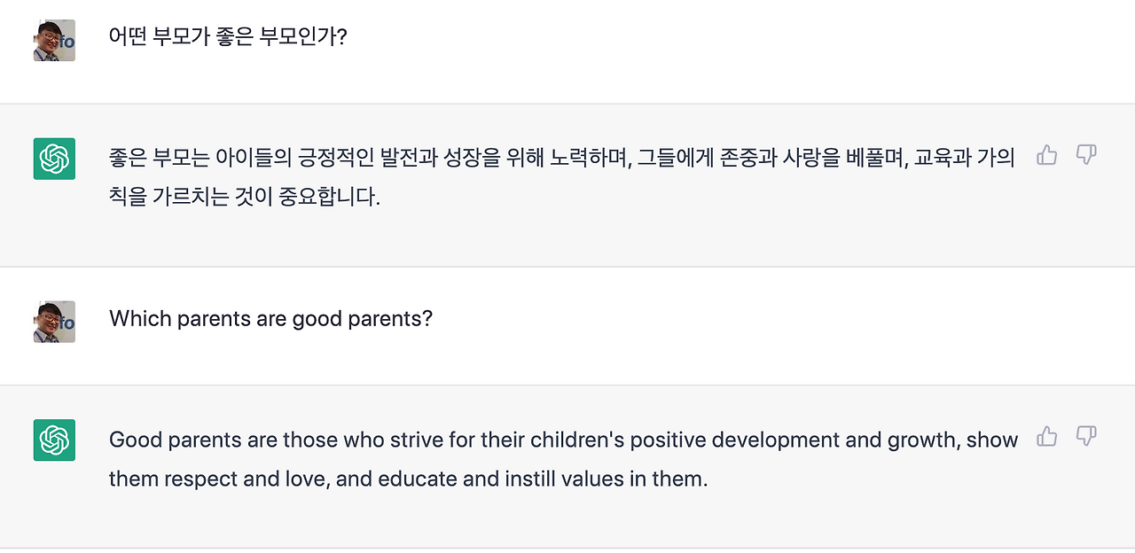Screen dimensions: 1135x553
Task: Click the ChatGPT logo beside the Korean answer
Action: pos(54,159)
